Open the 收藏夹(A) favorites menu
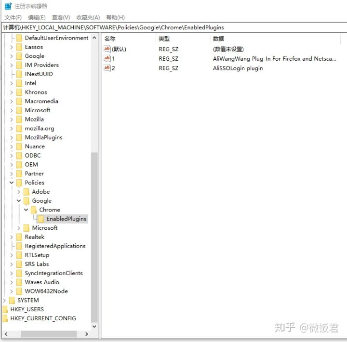347x342 pixels. pyautogui.click(x=88, y=17)
